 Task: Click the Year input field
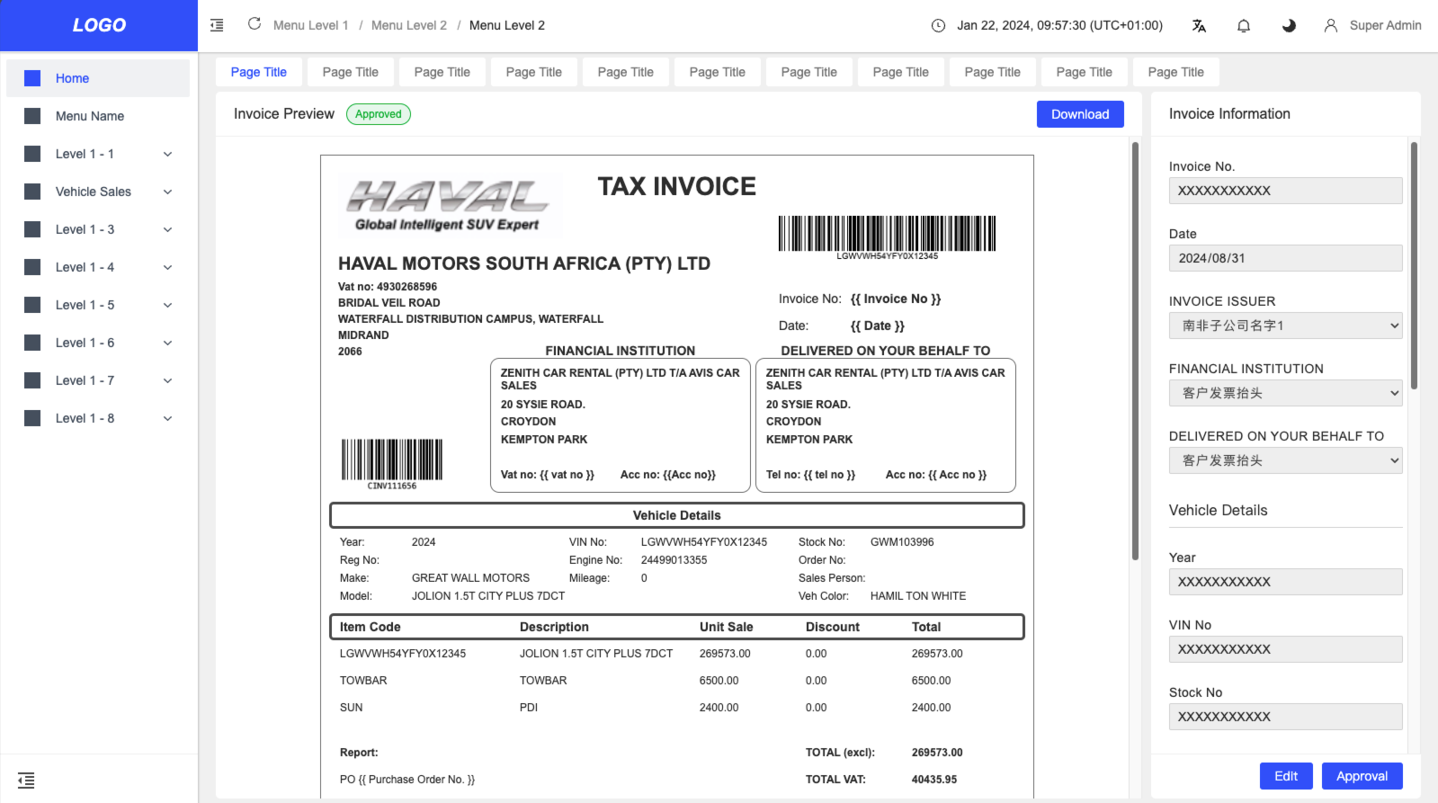(x=1285, y=582)
